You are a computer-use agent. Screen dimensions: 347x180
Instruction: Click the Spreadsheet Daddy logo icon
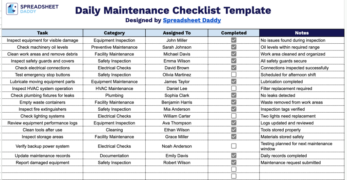click(x=12, y=9)
